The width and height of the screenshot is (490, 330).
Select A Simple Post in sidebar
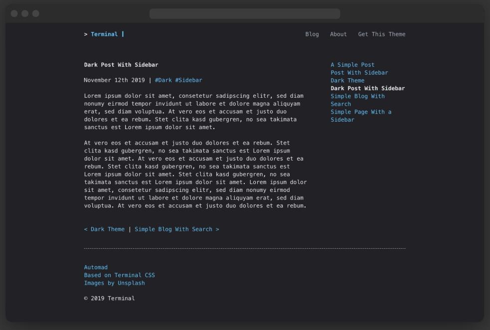pyautogui.click(x=352, y=64)
